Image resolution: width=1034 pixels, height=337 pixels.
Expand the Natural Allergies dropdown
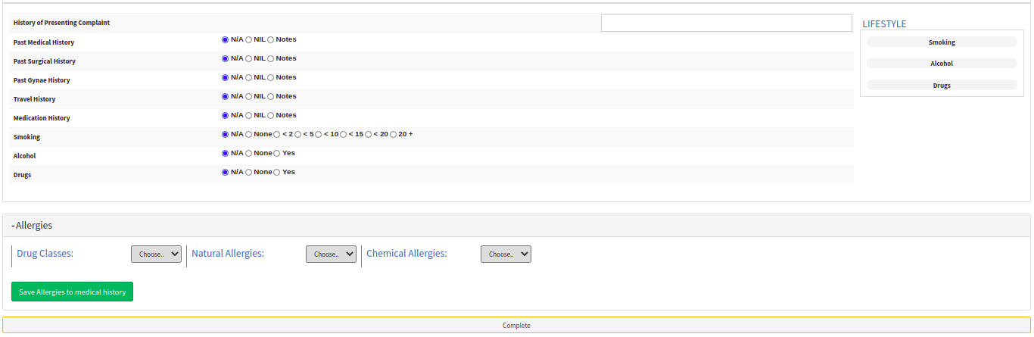point(331,254)
